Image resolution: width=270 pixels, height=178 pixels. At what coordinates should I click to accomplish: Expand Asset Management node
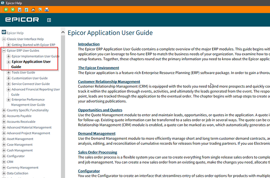click(x=4, y=139)
